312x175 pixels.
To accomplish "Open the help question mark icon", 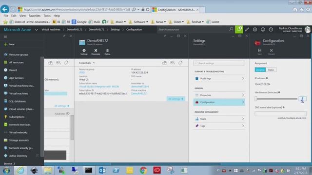I will click(271, 29).
